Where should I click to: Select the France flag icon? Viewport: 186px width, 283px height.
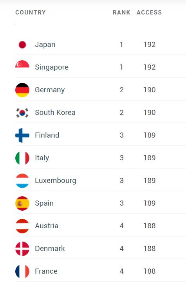click(x=22, y=271)
